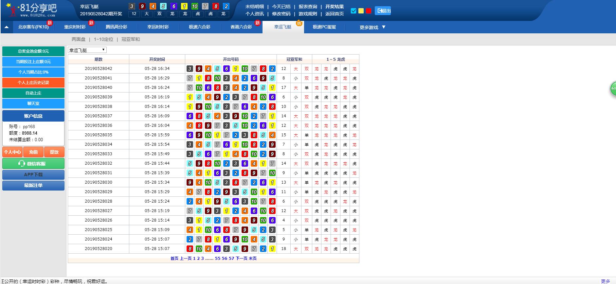Switch to 重庆时时彩 tab

(75, 27)
